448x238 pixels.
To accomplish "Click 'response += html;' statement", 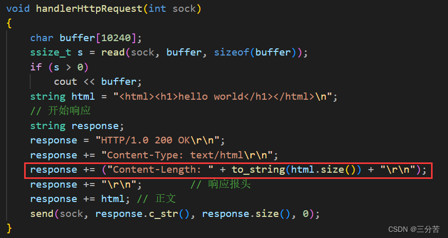I will click(80, 199).
